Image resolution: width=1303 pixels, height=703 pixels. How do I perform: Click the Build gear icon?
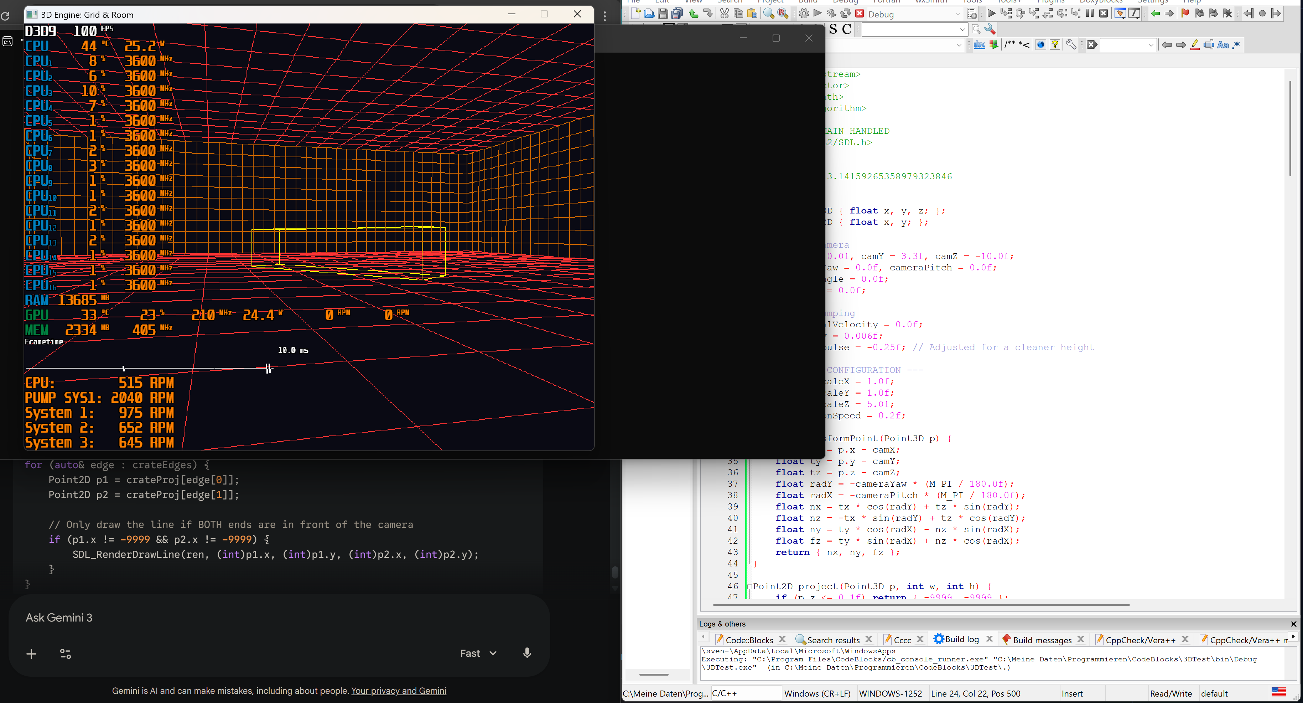click(804, 14)
